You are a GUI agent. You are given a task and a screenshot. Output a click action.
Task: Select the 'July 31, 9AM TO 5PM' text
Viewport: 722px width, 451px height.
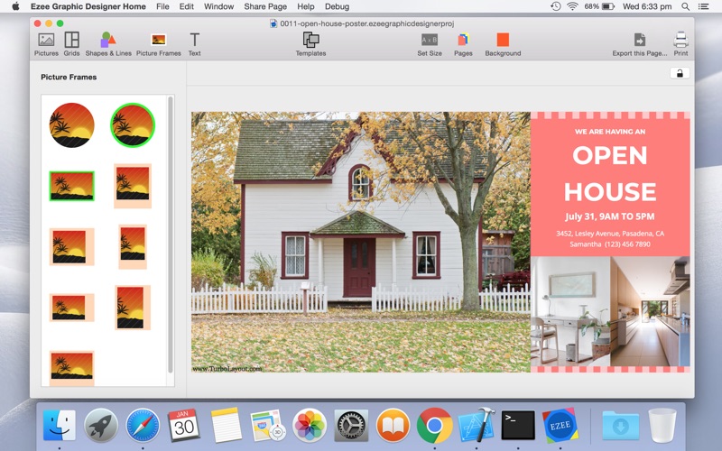[x=610, y=216]
